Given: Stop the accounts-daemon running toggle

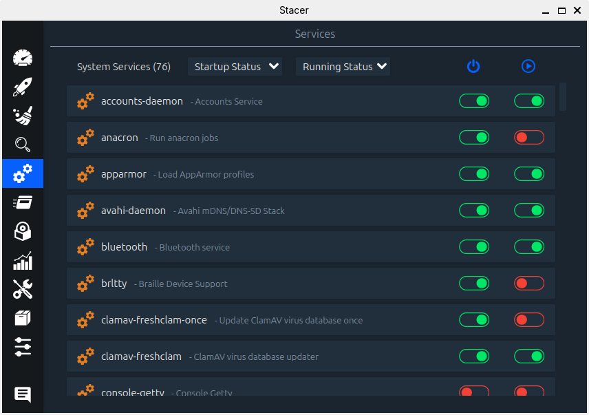Looking at the screenshot, I should (528, 101).
